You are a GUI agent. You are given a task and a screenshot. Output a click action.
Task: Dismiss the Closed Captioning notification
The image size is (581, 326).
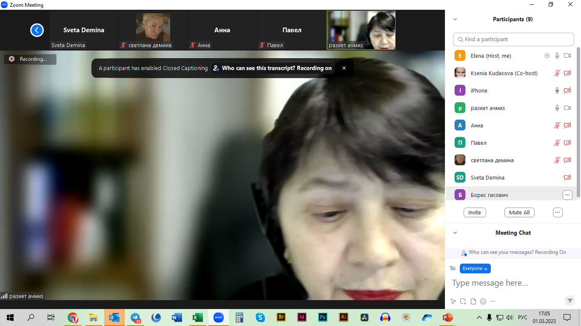point(344,68)
